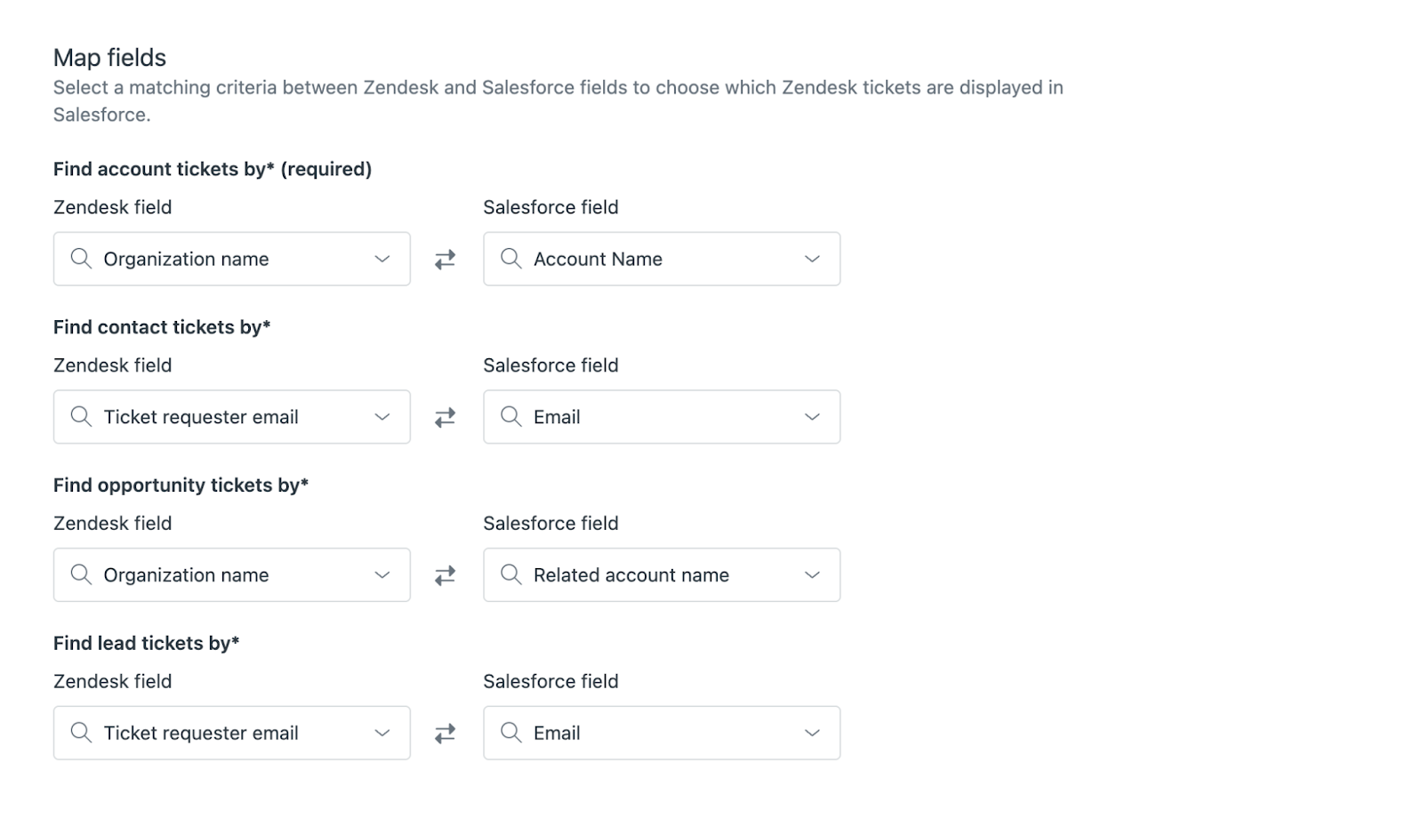Select the Account Name field text
The image size is (1423, 834).
(x=598, y=259)
